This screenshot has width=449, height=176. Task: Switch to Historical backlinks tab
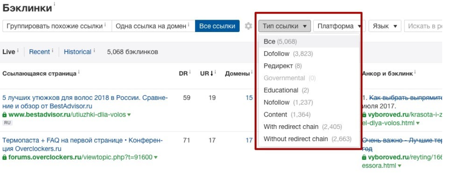pos(77,52)
